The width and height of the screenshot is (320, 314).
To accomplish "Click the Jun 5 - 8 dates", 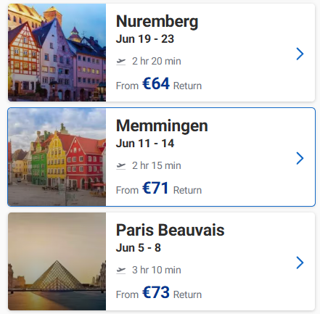I will (x=139, y=248).
